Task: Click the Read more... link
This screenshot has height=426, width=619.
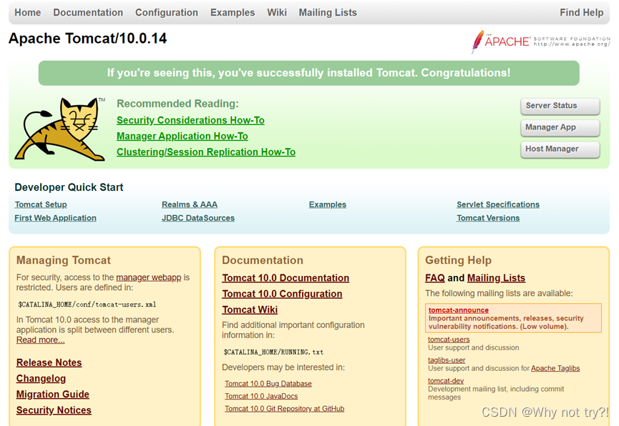Action: (x=40, y=340)
